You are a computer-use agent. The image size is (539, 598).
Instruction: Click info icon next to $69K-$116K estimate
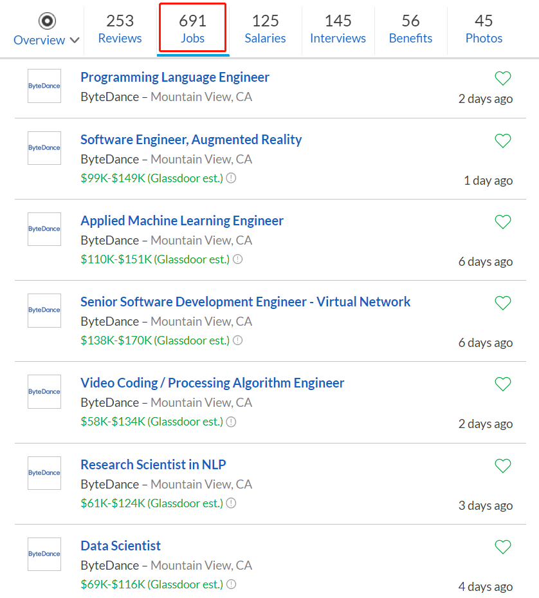coord(231,584)
